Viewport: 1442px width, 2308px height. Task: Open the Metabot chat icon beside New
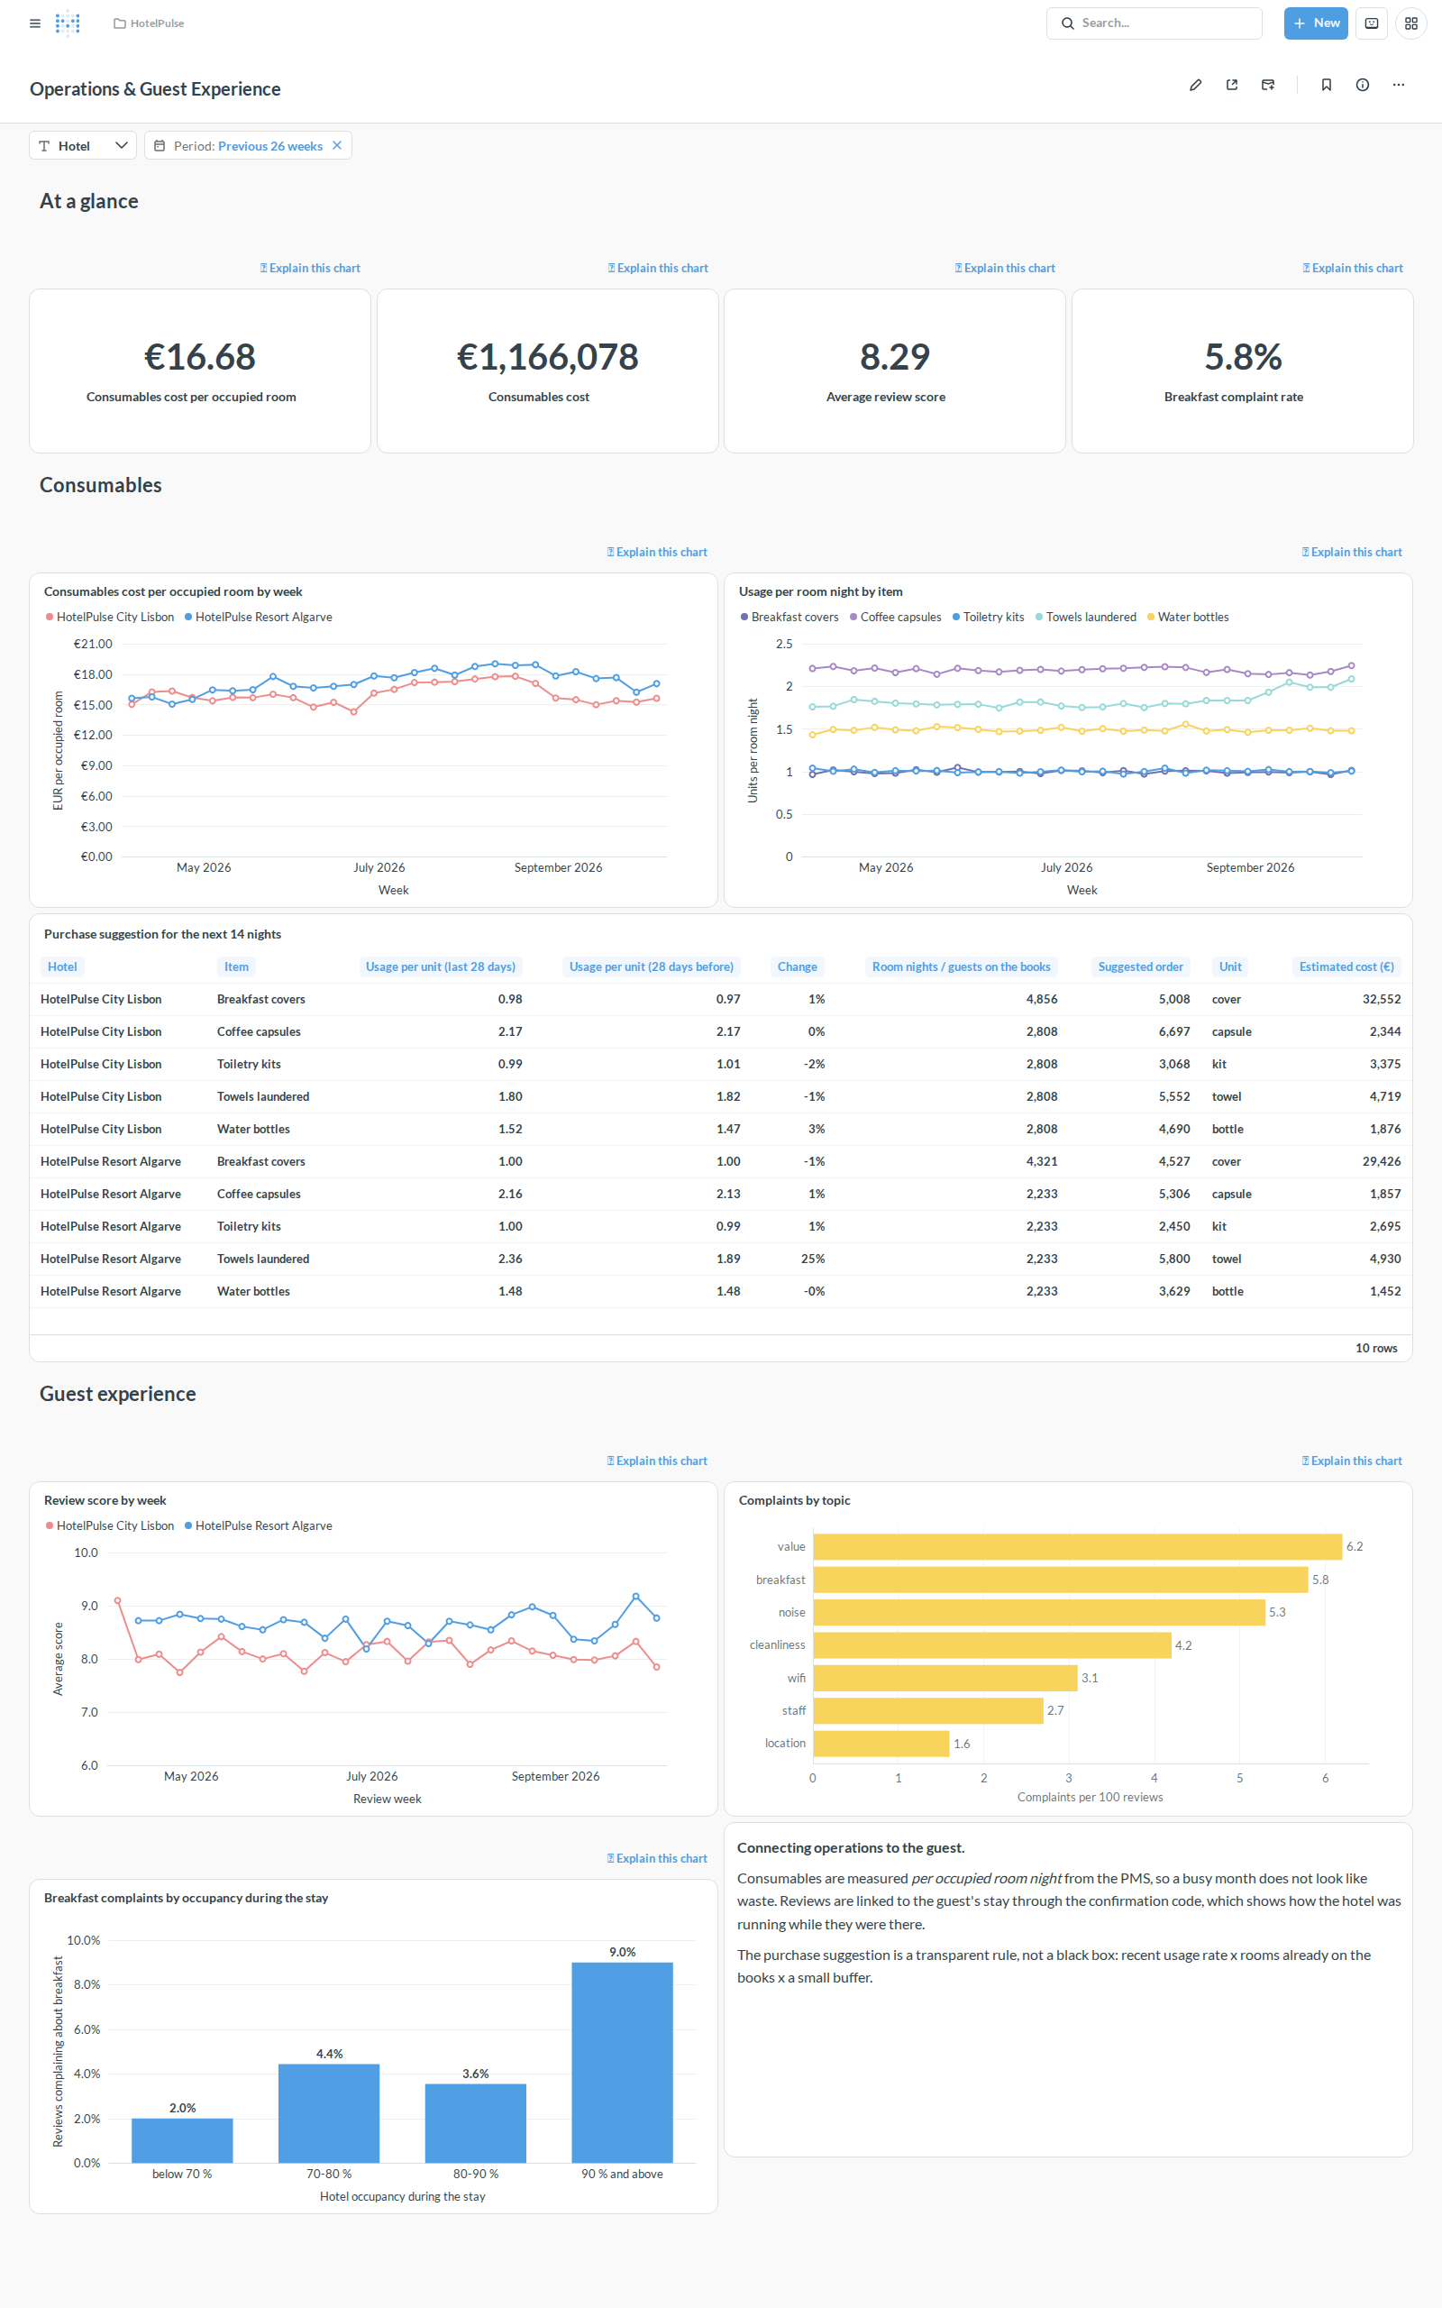coord(1371,23)
